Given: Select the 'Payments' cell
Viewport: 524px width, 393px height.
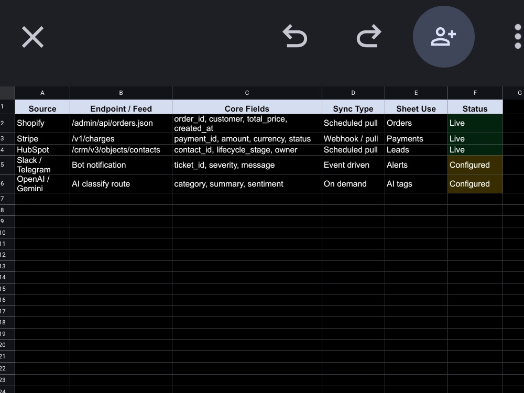Looking at the screenshot, I should tap(416, 139).
